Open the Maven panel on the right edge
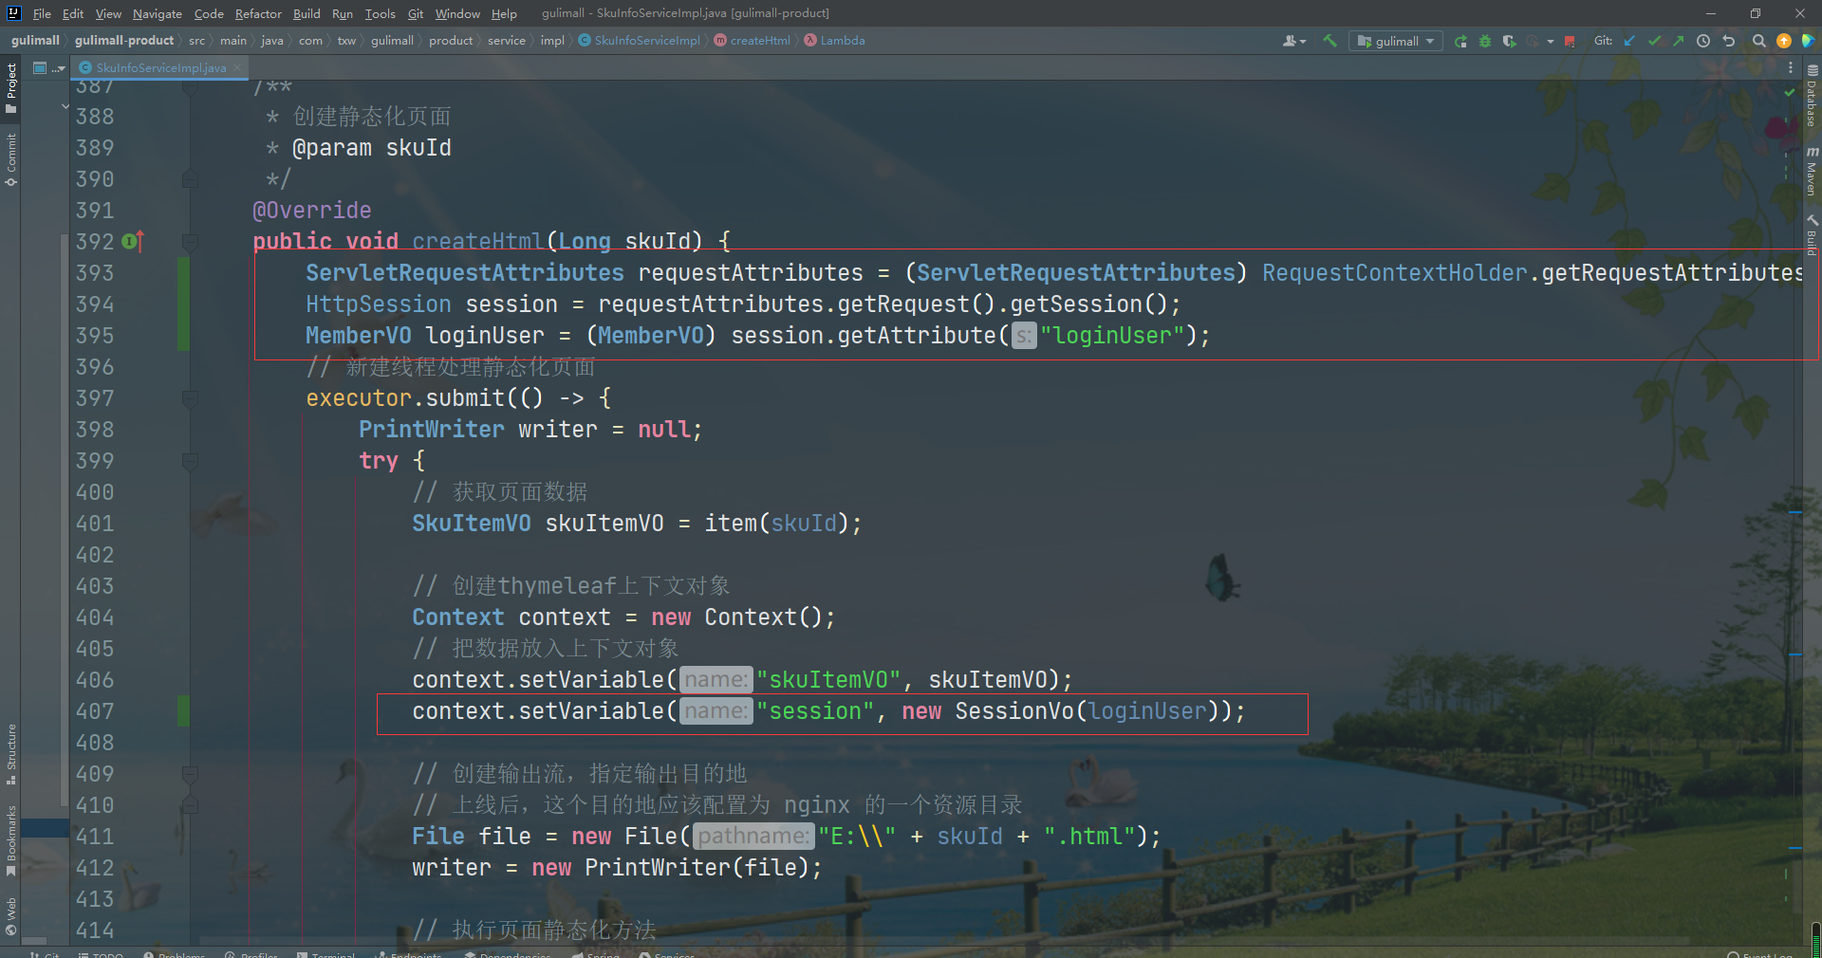1822x958 pixels. pos(1814,171)
